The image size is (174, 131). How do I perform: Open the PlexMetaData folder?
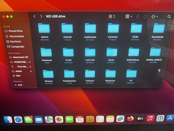click(x=69, y=74)
